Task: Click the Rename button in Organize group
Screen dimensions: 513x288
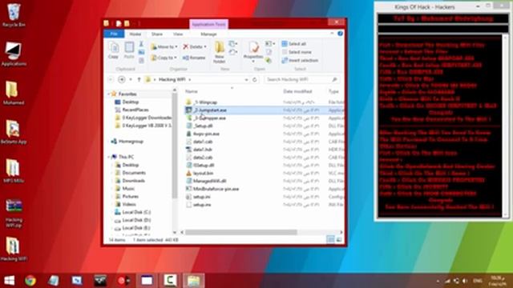Action: 194,58
